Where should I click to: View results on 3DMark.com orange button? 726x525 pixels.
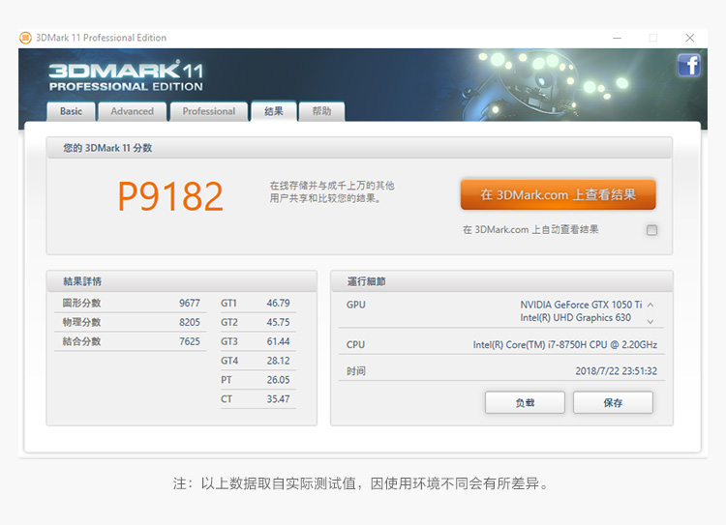(x=558, y=194)
